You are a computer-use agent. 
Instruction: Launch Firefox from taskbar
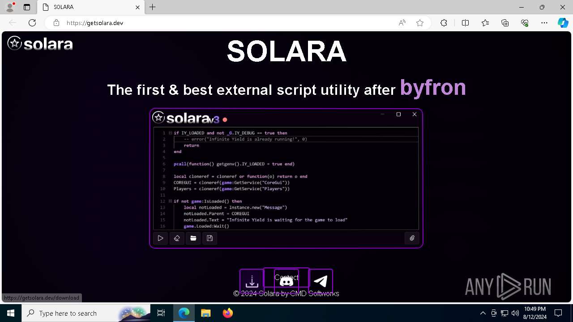pos(227,313)
